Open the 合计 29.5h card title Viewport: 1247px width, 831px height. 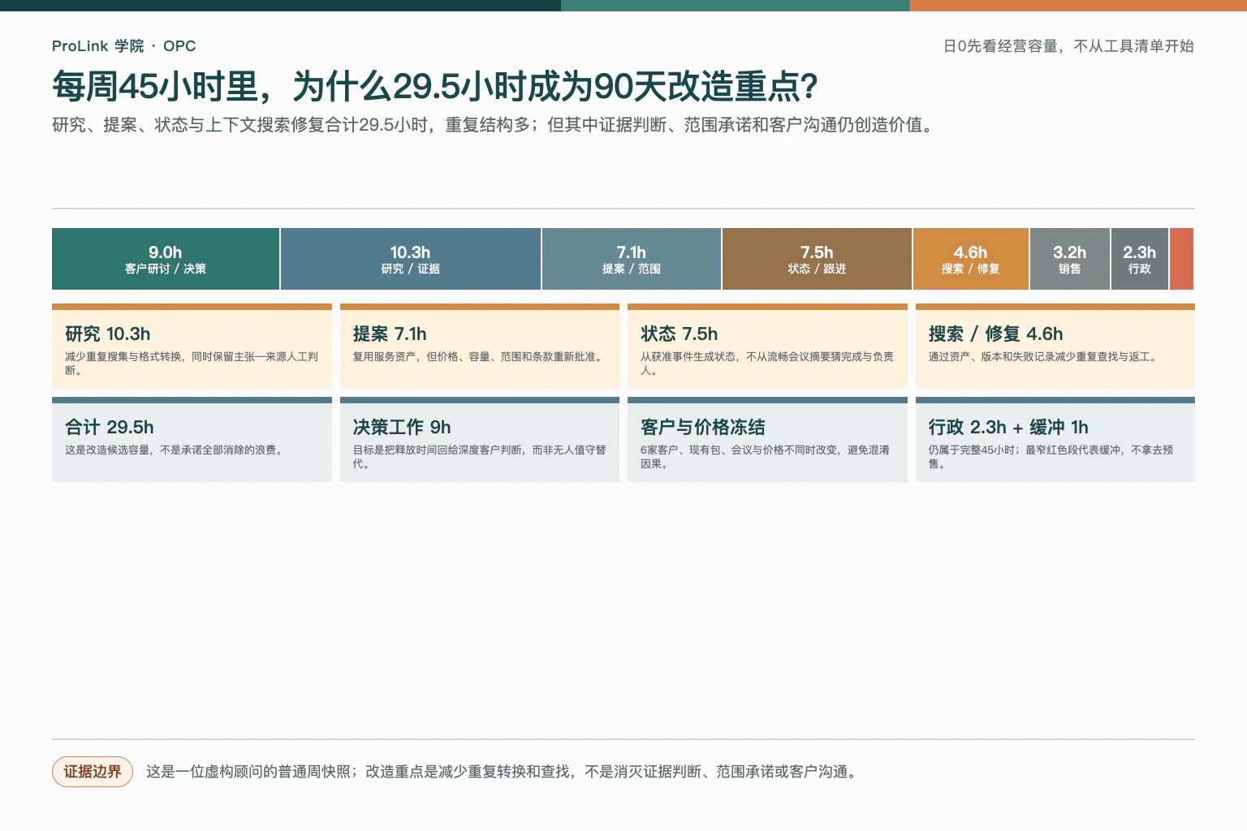(x=110, y=428)
